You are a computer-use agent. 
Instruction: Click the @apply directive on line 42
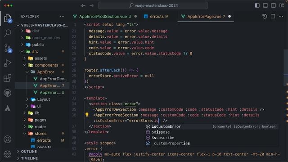point(95,154)
